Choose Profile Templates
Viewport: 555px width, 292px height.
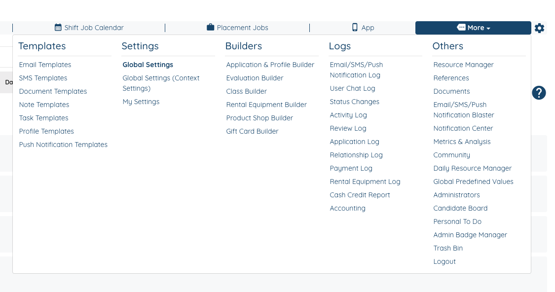[46, 131]
